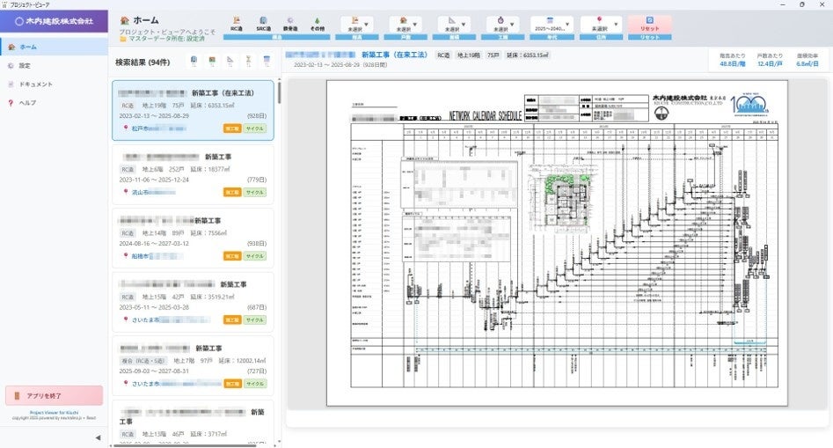Toggle the SRC造 structure filter
The height and width of the screenshot is (448, 833).
tap(263, 23)
